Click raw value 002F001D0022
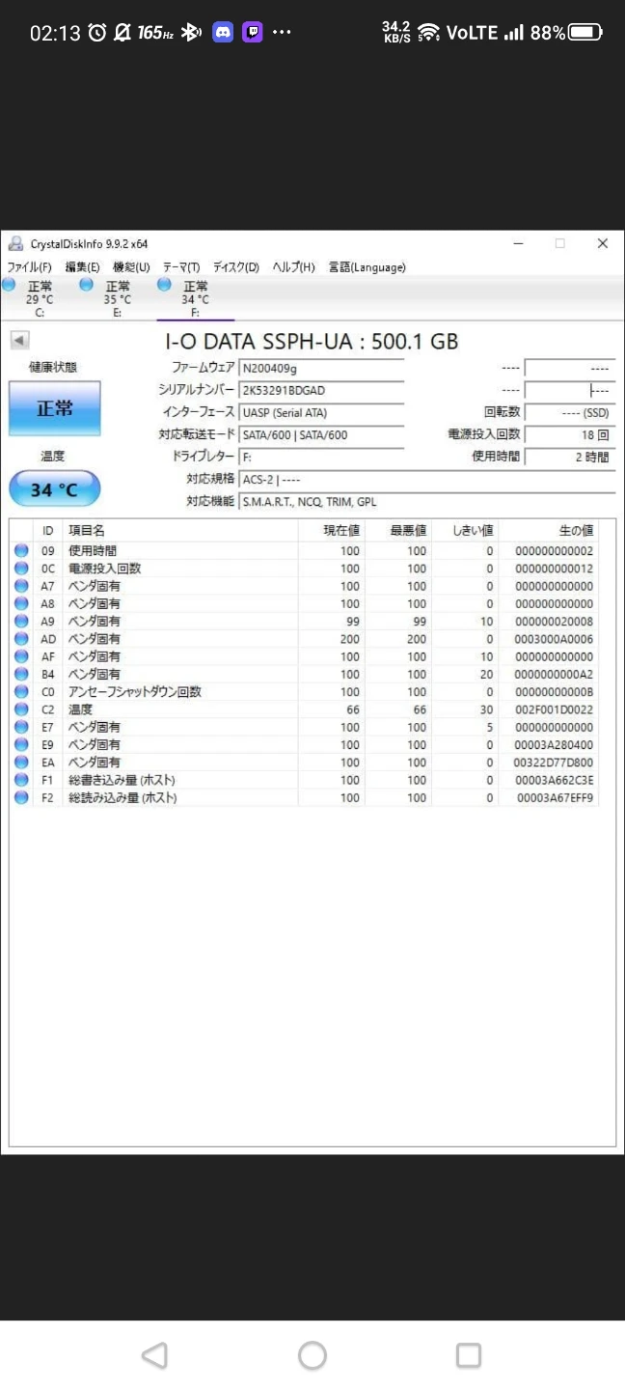 pyautogui.click(x=555, y=709)
